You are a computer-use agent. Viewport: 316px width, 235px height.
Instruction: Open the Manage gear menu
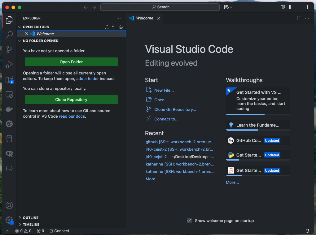pos(9,220)
